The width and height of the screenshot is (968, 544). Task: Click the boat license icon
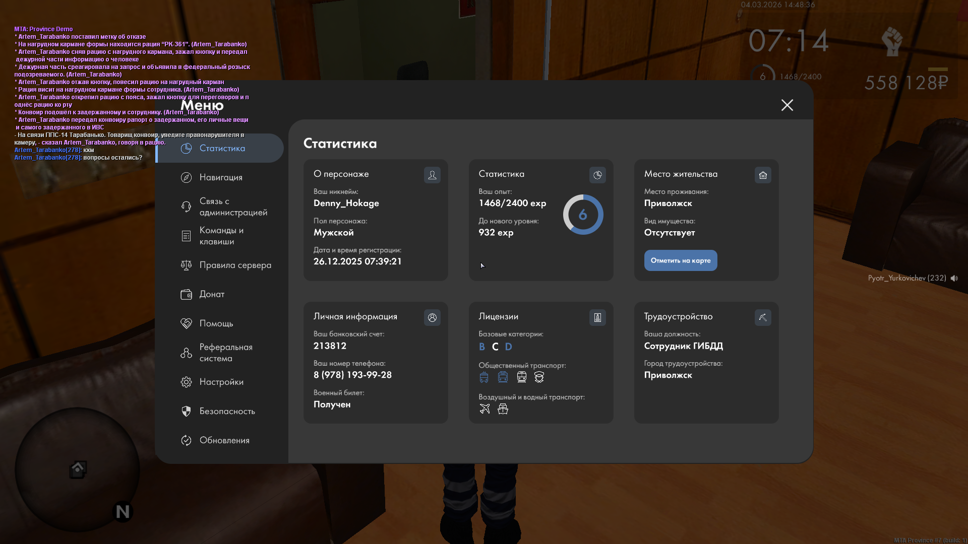tap(503, 409)
